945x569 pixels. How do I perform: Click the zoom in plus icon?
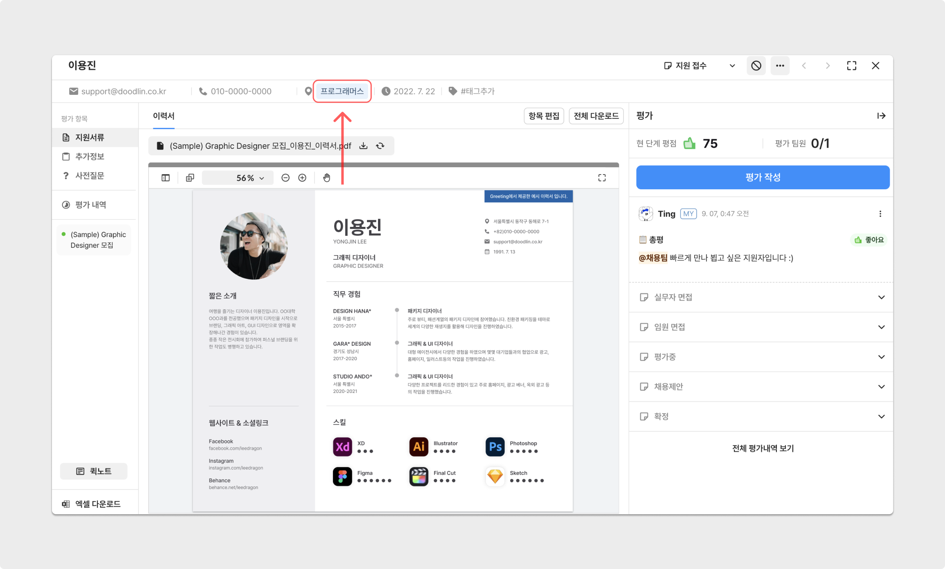pos(302,178)
